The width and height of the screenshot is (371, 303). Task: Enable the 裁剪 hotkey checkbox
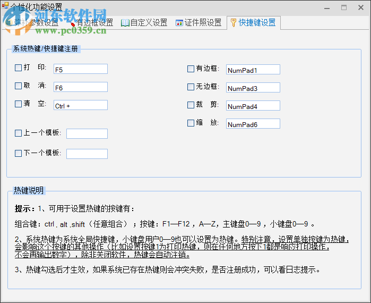191,105
